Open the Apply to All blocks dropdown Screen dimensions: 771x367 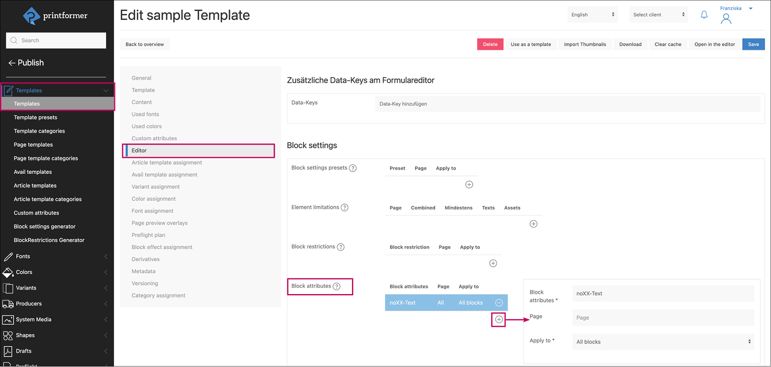click(663, 342)
